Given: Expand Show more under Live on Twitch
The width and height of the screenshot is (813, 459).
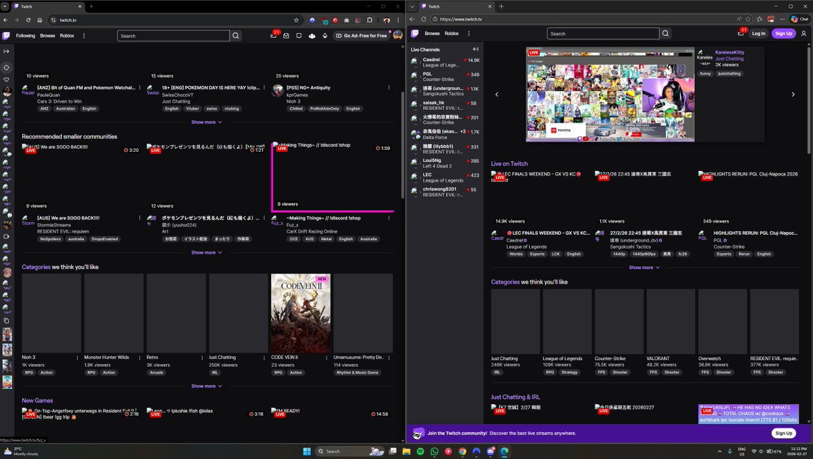Looking at the screenshot, I should pyautogui.click(x=644, y=267).
